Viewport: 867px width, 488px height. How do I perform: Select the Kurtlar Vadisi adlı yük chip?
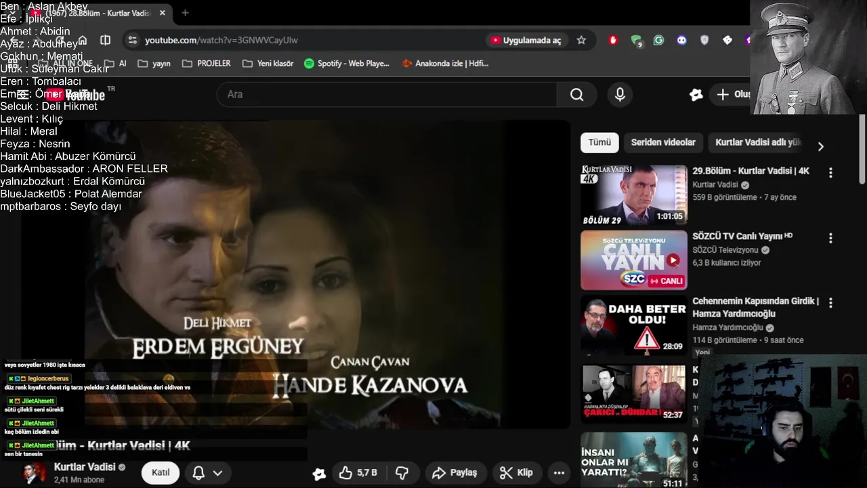coord(757,142)
